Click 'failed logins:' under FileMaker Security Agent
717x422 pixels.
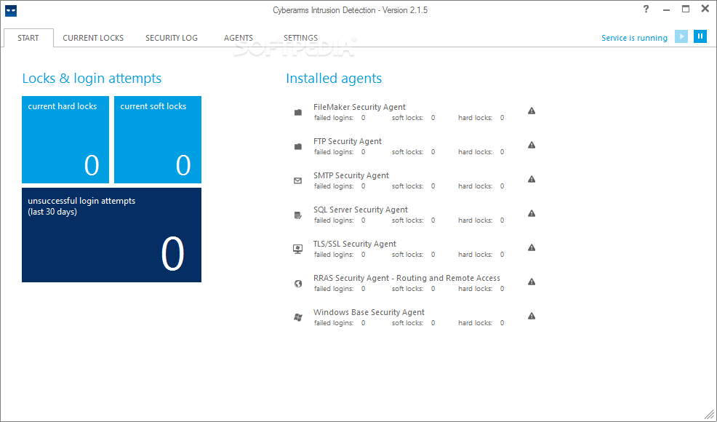pos(334,118)
